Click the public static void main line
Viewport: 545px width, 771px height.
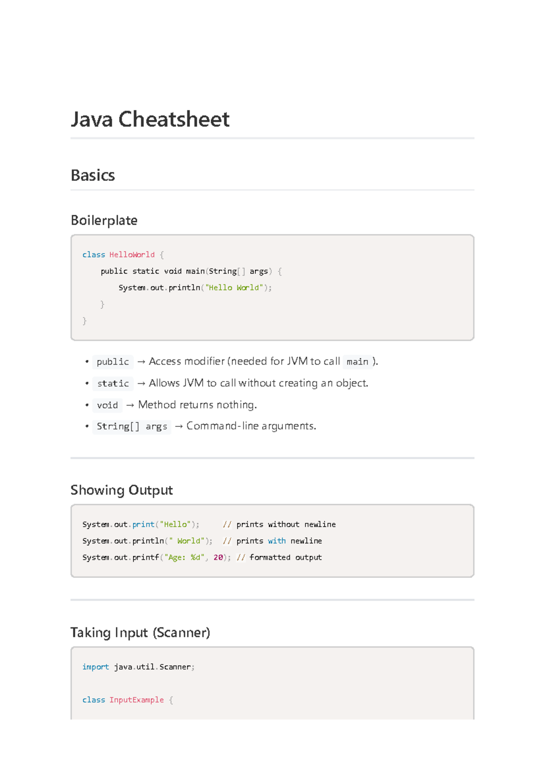(191, 271)
